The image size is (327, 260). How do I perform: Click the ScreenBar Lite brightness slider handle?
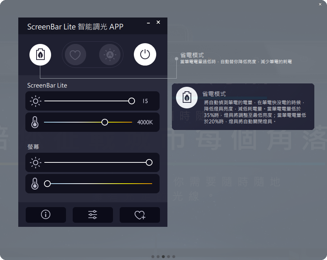[x=132, y=101]
